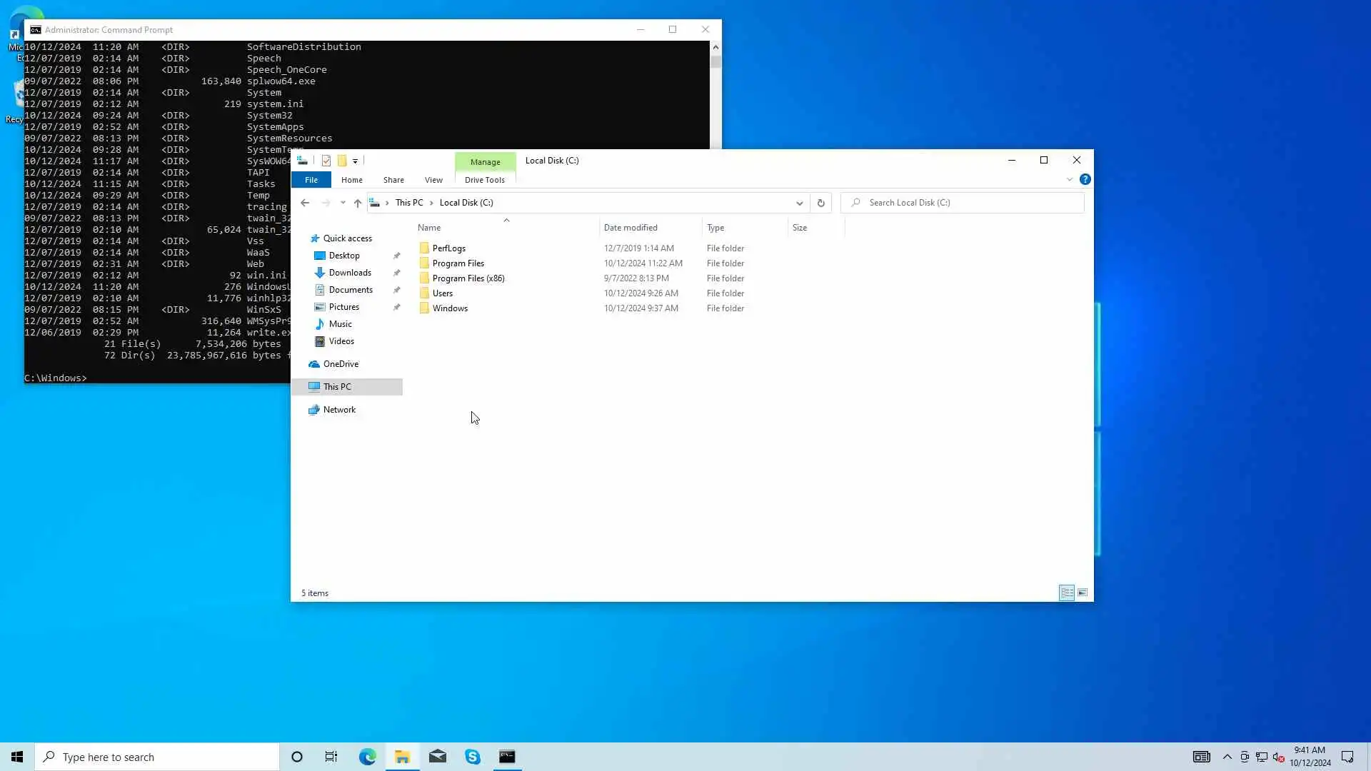The height and width of the screenshot is (771, 1371).
Task: Launch Microsoft Edge from taskbar
Action: pos(367,757)
